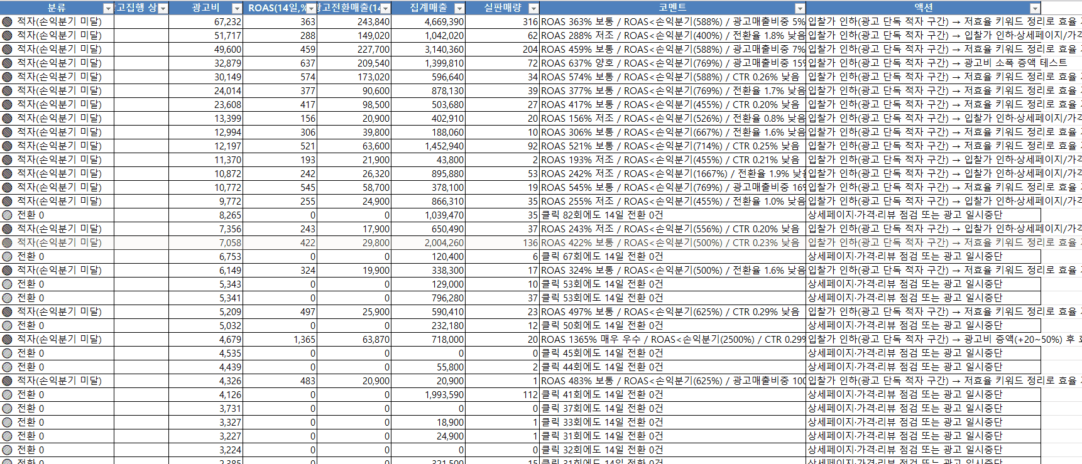Open the 코멘트 column filter dropdown
Viewport: 1082px width, 464px height.
(x=800, y=8)
